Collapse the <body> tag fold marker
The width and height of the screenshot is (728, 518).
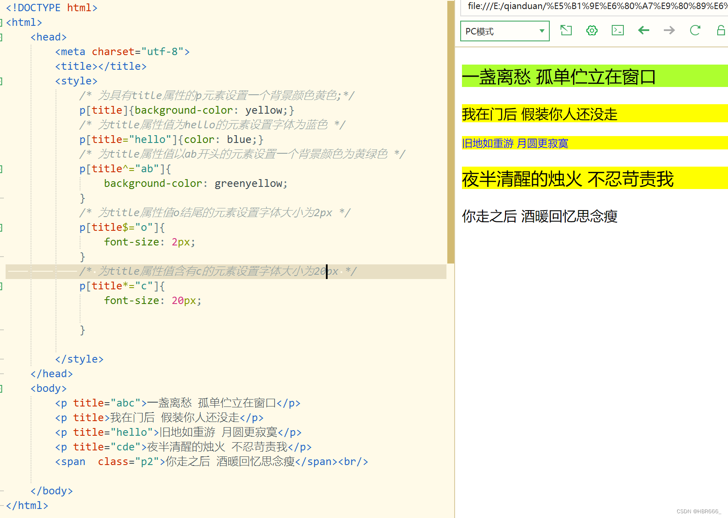coord(1,388)
